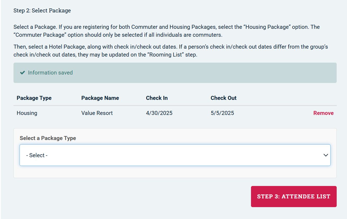Proceed to Step 3: Attendee List

294,197
